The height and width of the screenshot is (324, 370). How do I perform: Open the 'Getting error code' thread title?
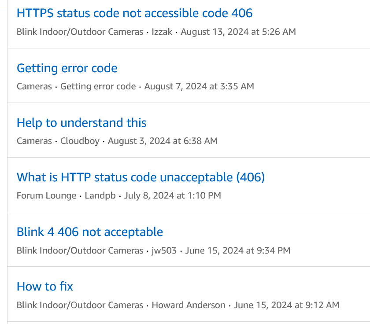67,68
